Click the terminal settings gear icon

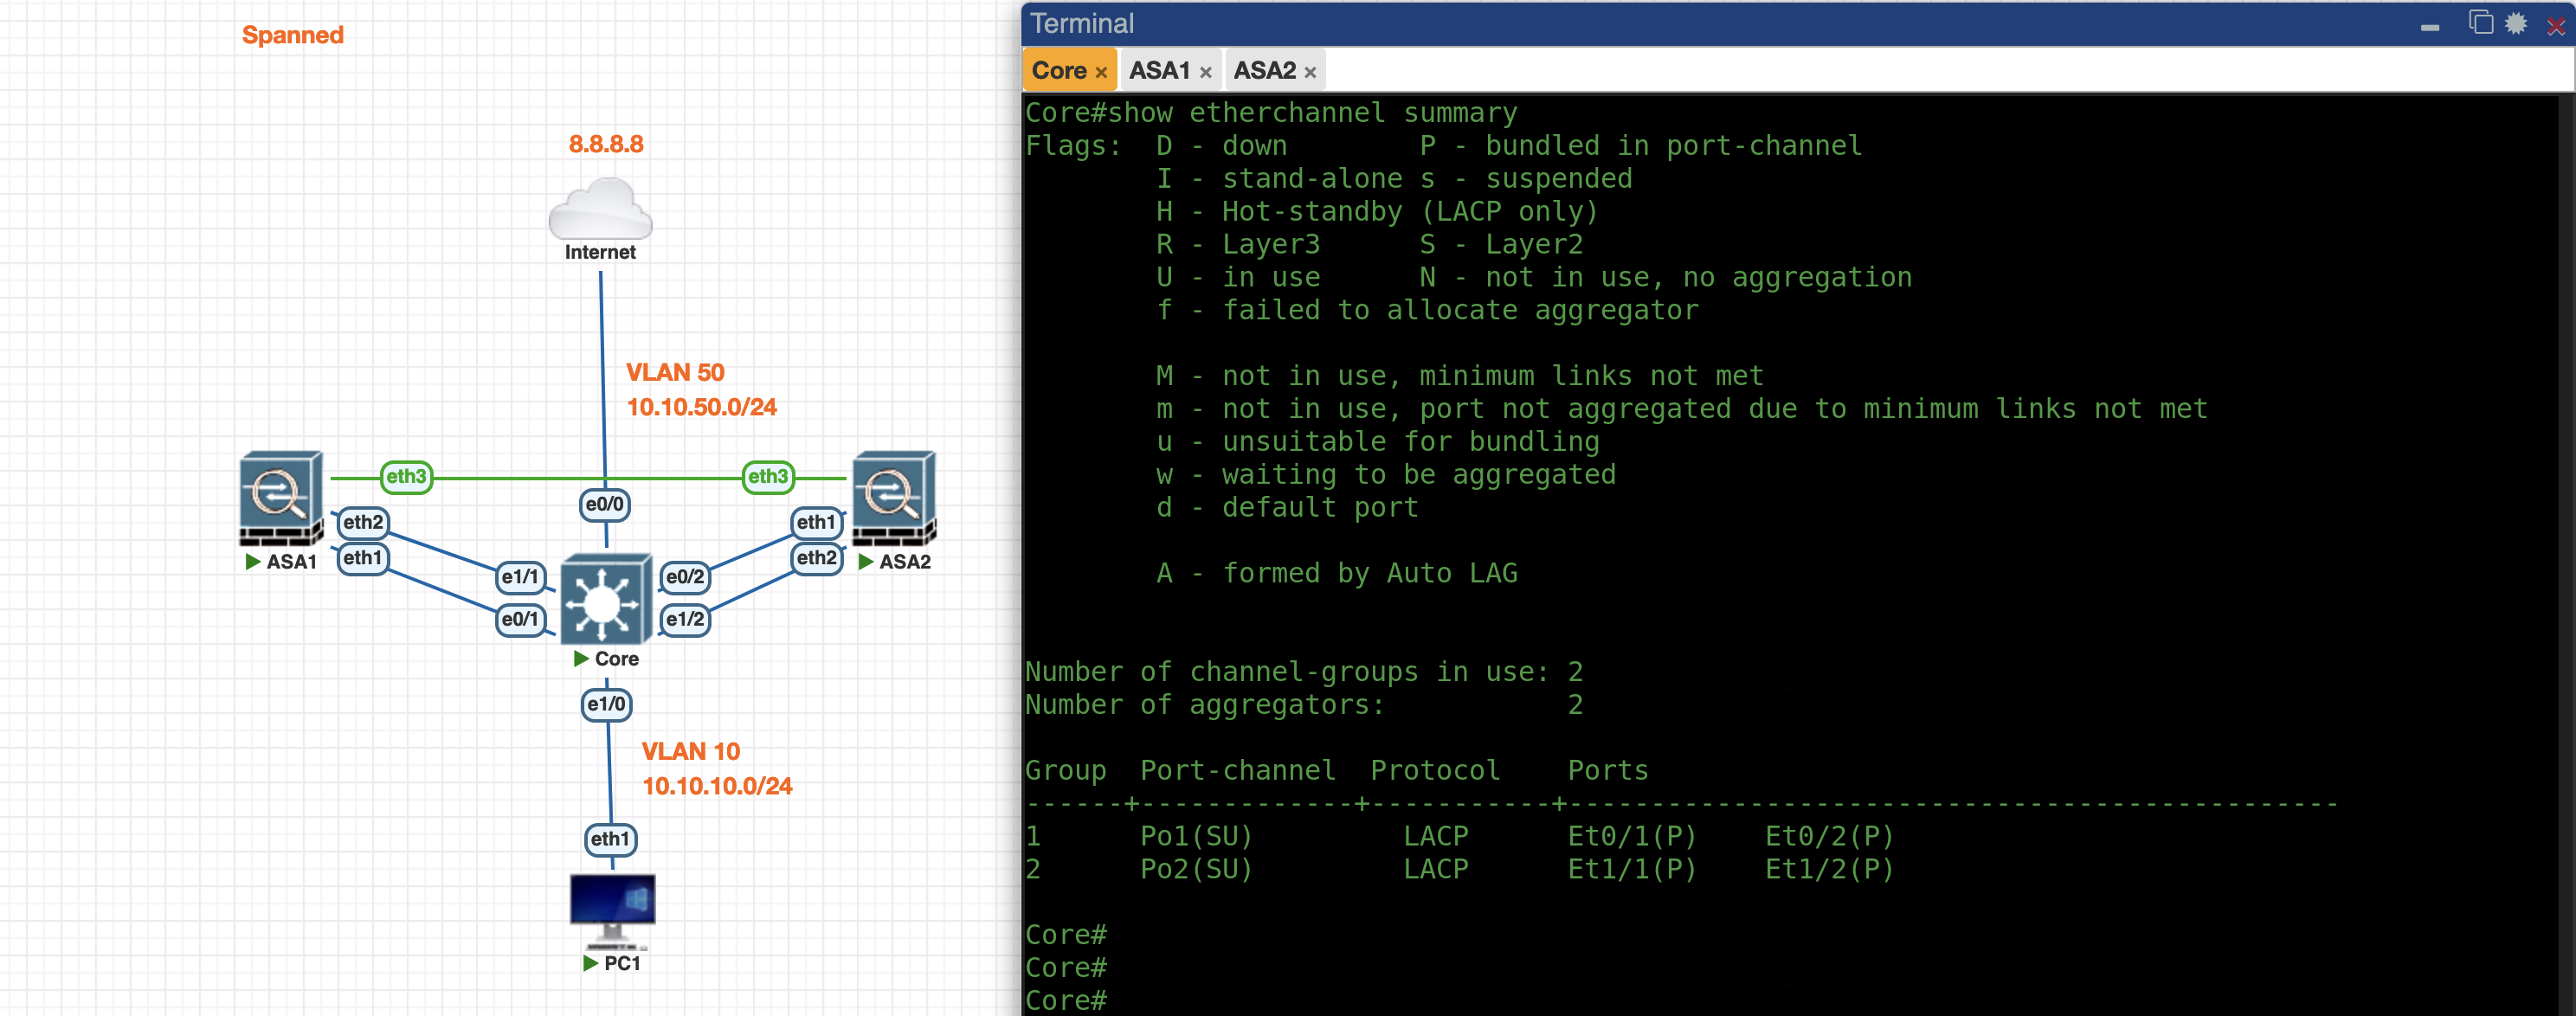(x=2516, y=23)
